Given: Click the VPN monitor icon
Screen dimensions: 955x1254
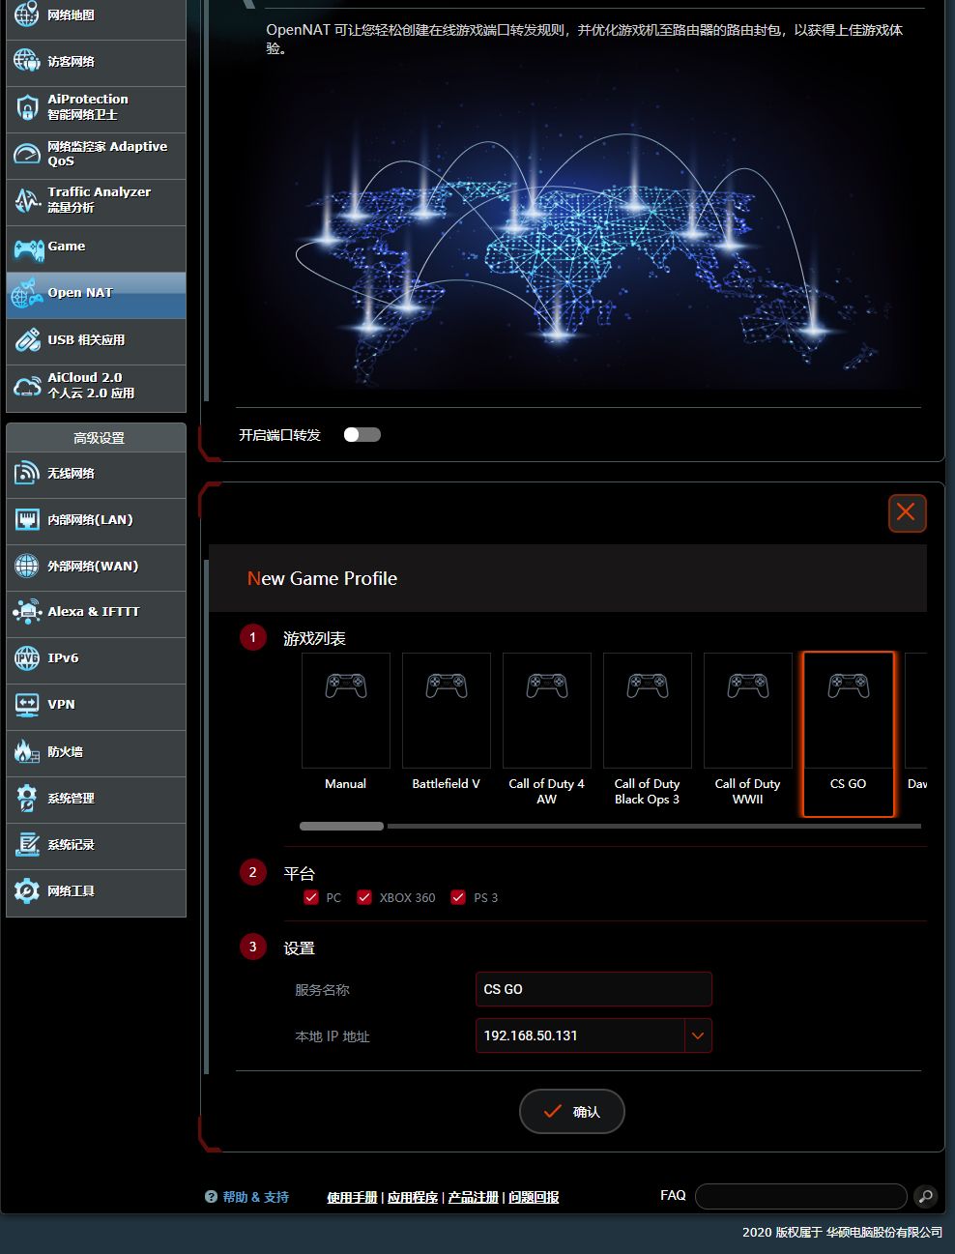Looking at the screenshot, I should pos(27,705).
